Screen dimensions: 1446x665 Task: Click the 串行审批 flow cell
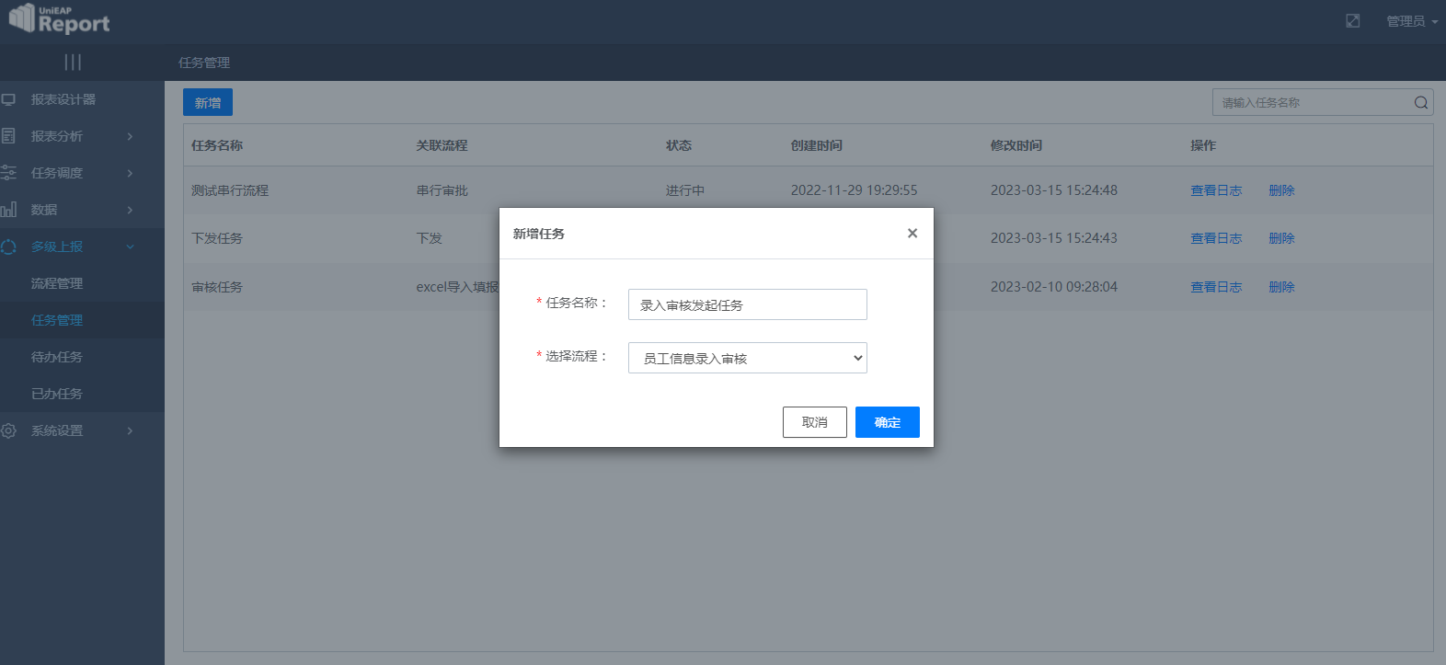tap(442, 190)
